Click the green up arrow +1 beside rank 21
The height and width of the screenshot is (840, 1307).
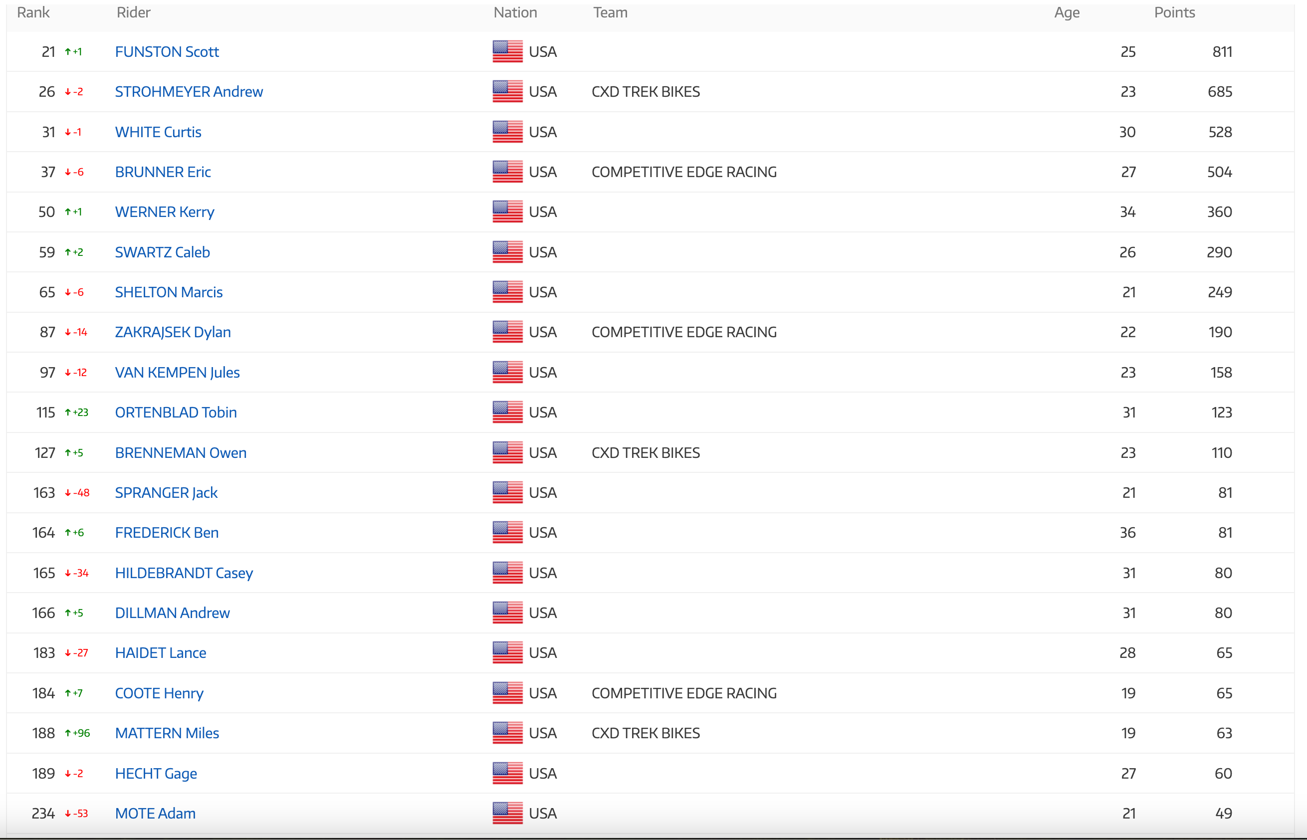coord(73,52)
